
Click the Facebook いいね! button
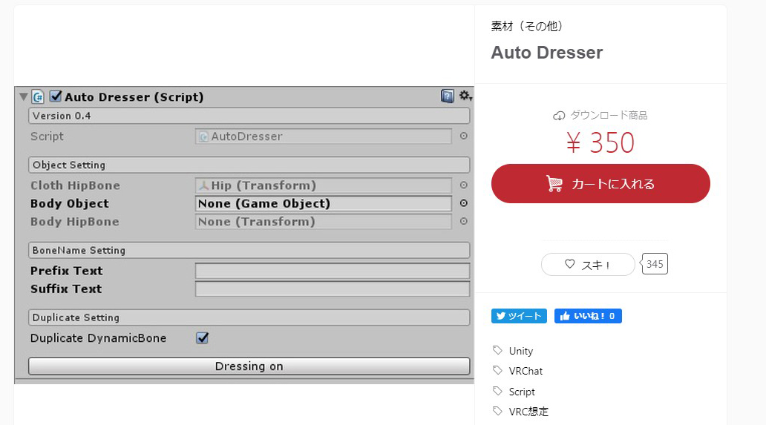588,316
